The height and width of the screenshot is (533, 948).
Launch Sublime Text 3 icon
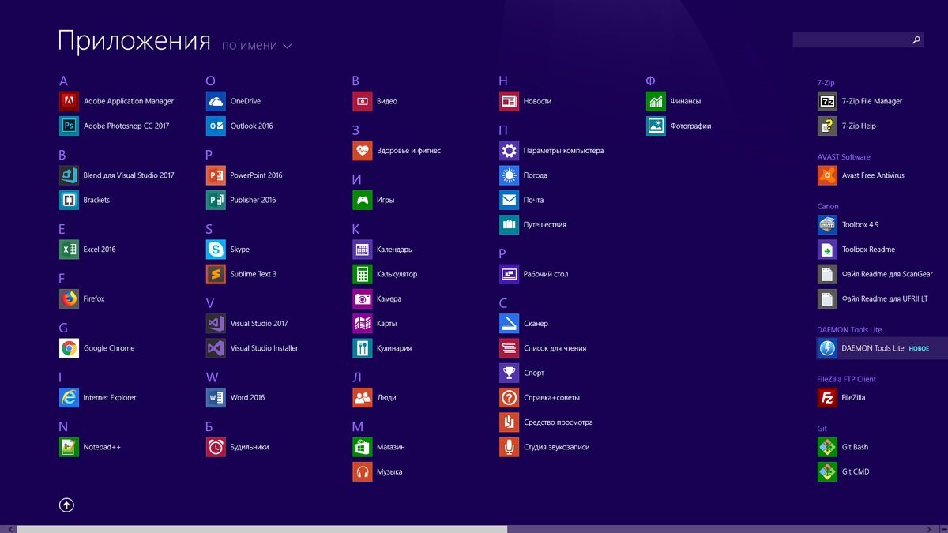[216, 274]
